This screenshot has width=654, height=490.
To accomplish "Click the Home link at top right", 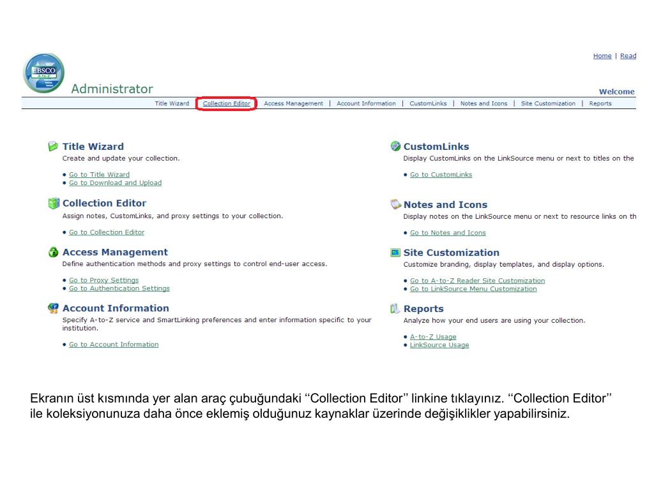I will [602, 56].
